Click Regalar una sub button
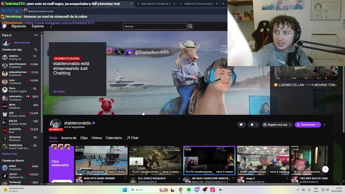 [277, 125]
